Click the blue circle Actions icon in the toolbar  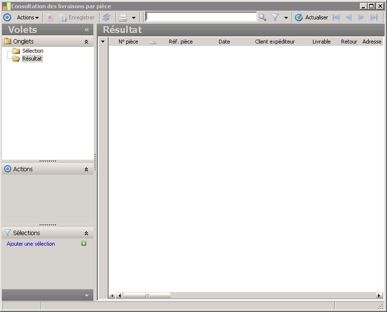(7, 17)
